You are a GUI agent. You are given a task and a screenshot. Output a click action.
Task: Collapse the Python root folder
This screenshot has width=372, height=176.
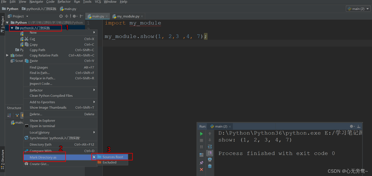pos(7,23)
